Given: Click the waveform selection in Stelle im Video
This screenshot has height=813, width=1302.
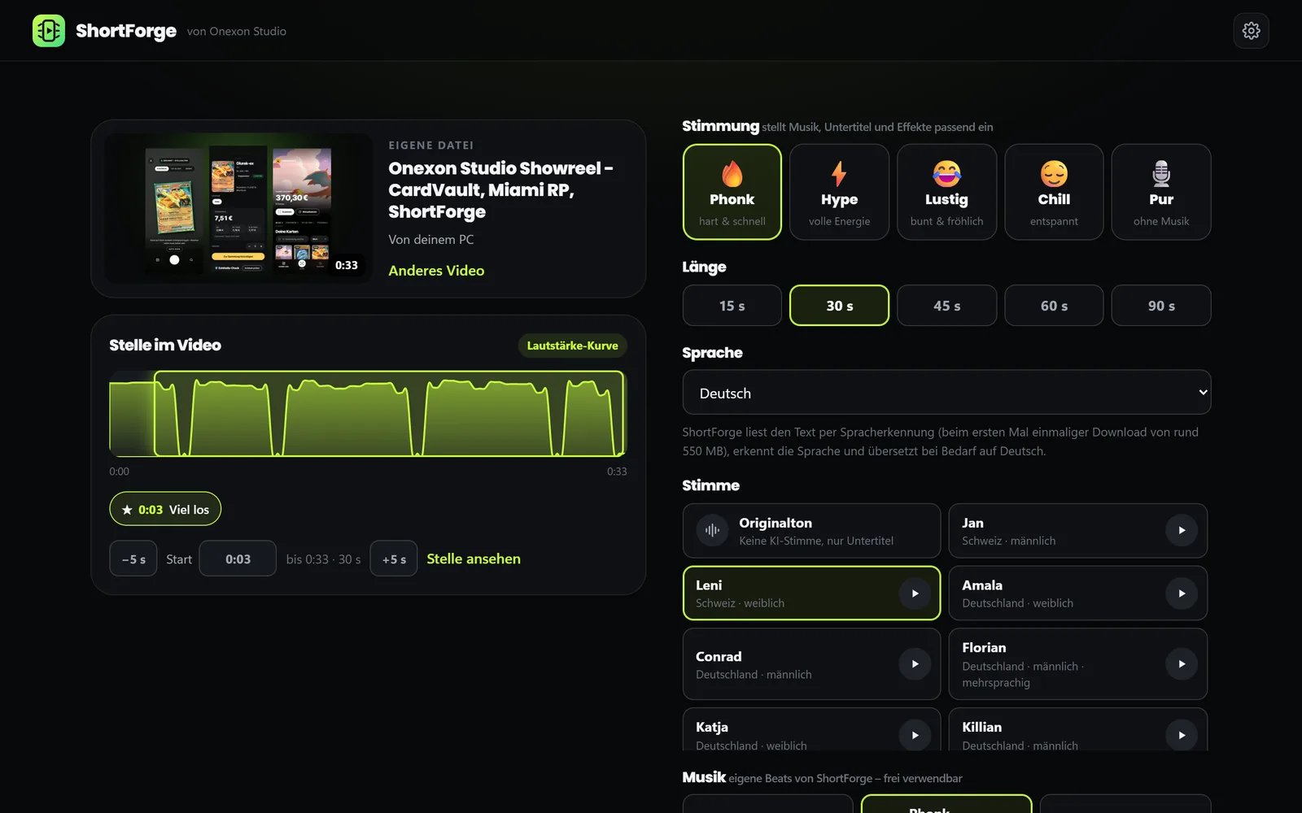Looking at the screenshot, I should click(389, 414).
